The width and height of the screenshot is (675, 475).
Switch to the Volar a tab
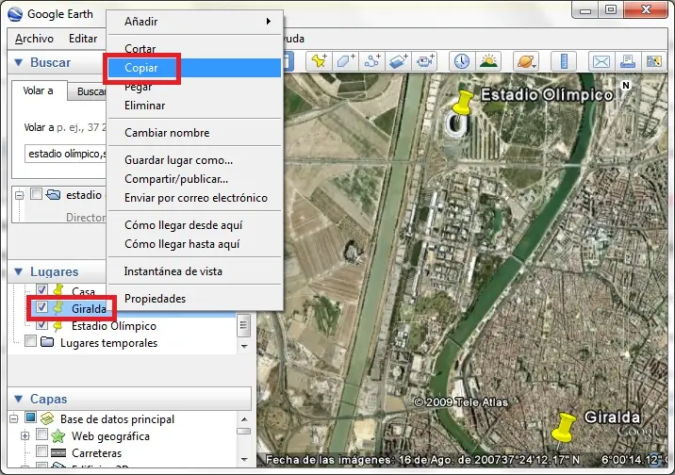[x=39, y=90]
